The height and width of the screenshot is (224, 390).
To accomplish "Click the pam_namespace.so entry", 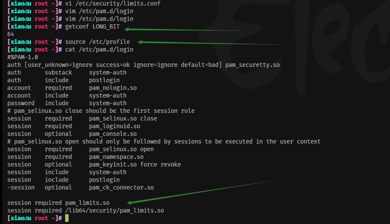I will [x=116, y=157].
